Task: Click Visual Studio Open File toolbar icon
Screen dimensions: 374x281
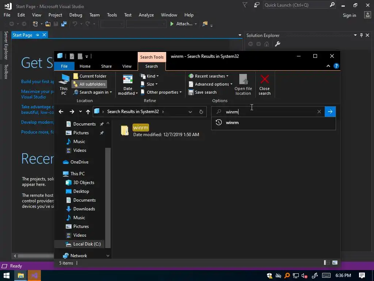Action: tap(48, 24)
